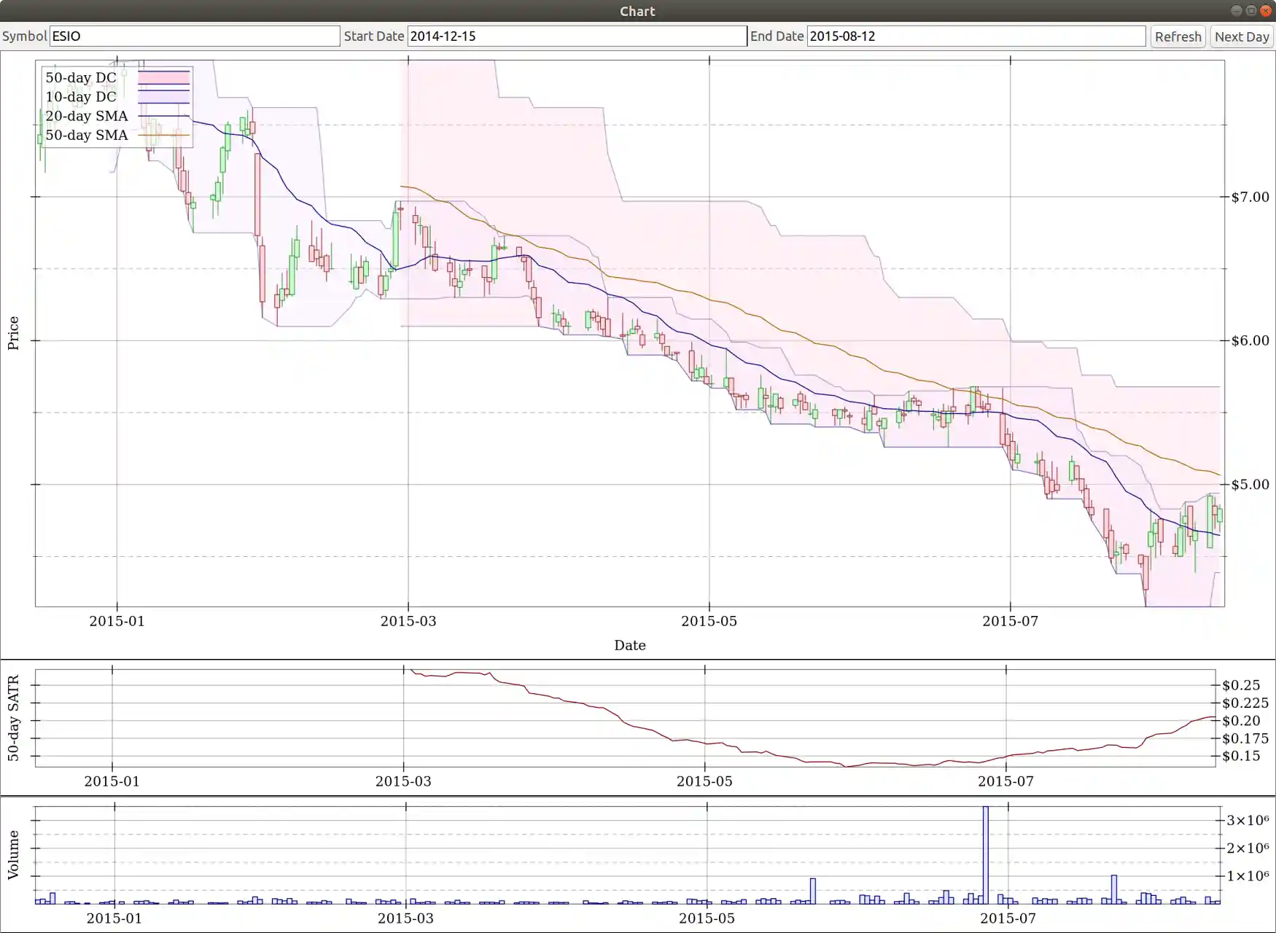Minimize the Chart window
Screen dimensions: 1276x933
pyautogui.click(x=1237, y=11)
